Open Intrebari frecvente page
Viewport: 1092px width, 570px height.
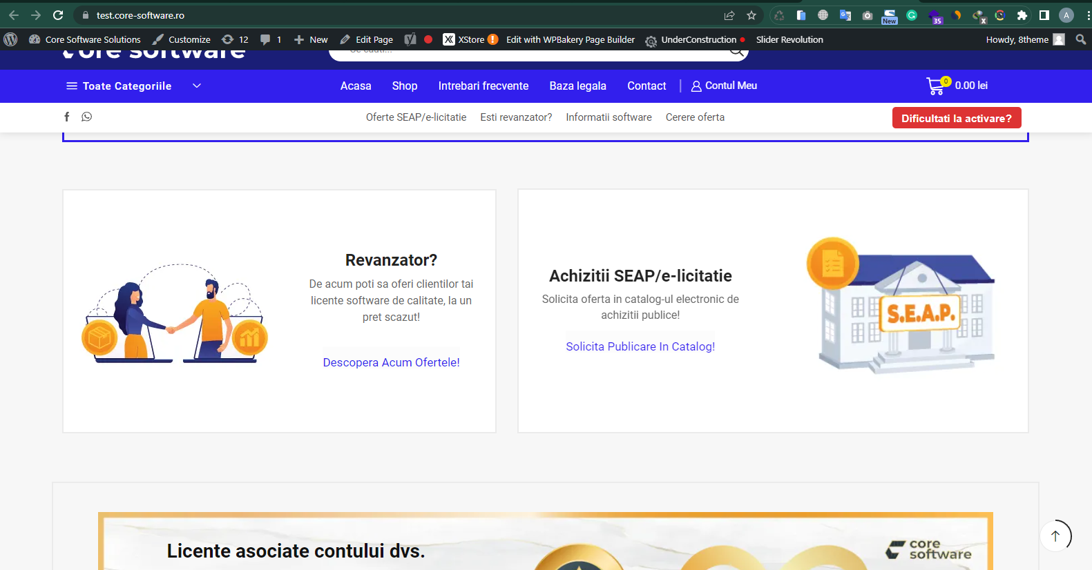pos(483,86)
